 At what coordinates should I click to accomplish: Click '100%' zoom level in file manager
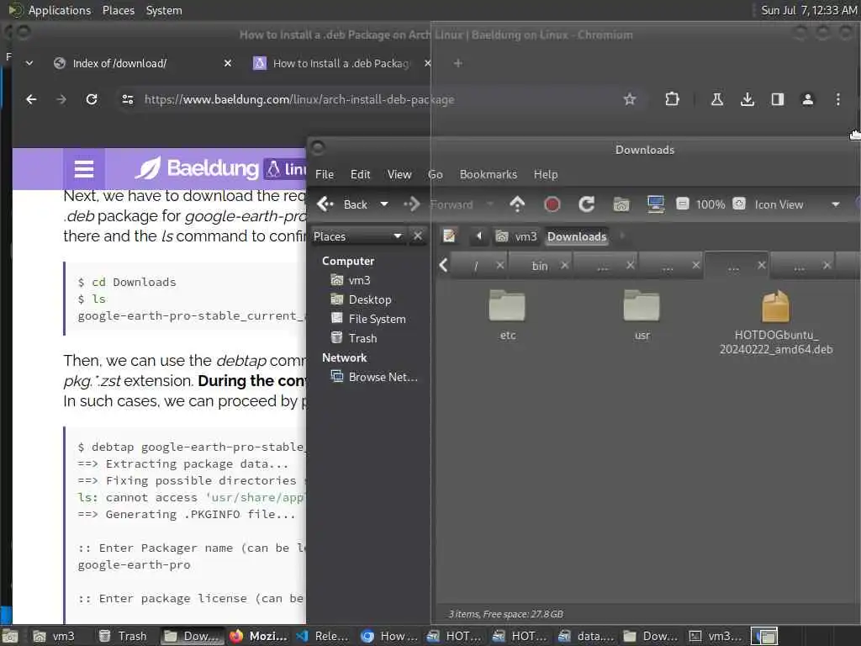pyautogui.click(x=710, y=204)
